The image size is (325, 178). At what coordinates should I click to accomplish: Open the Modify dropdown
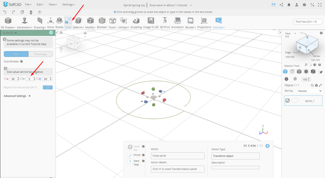click(x=90, y=23)
